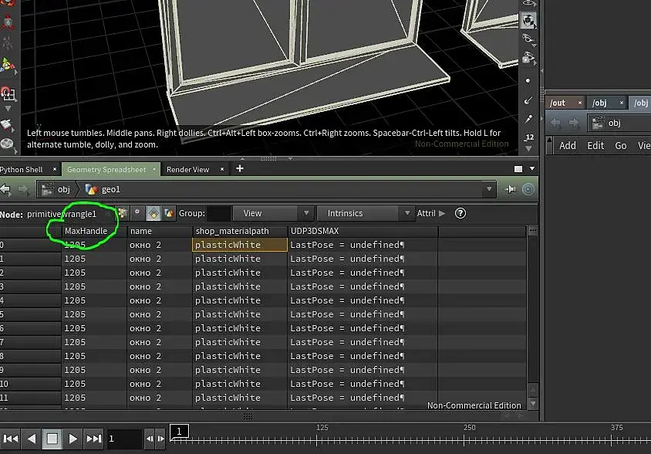Play animation backwards
The height and width of the screenshot is (454, 651).
[32, 439]
